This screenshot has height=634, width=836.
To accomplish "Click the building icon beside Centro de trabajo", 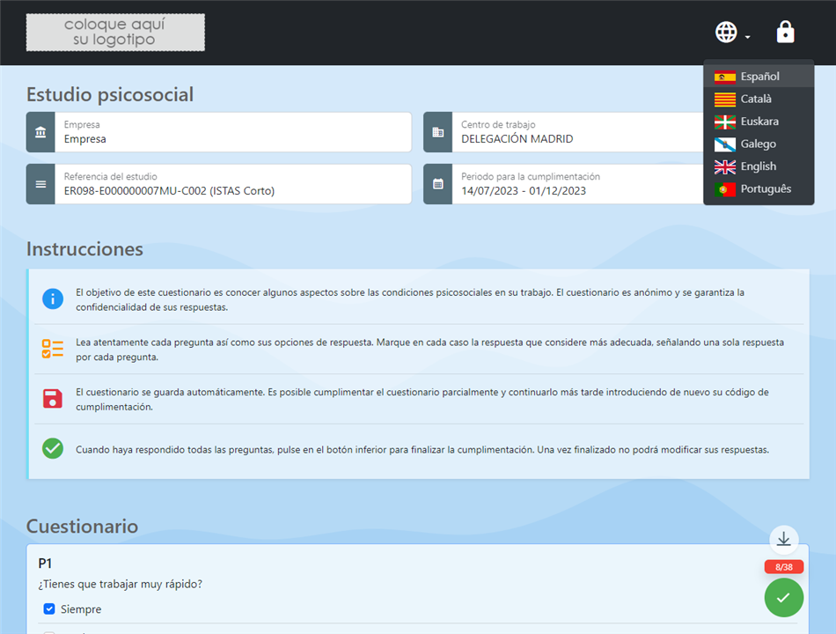I will (438, 132).
